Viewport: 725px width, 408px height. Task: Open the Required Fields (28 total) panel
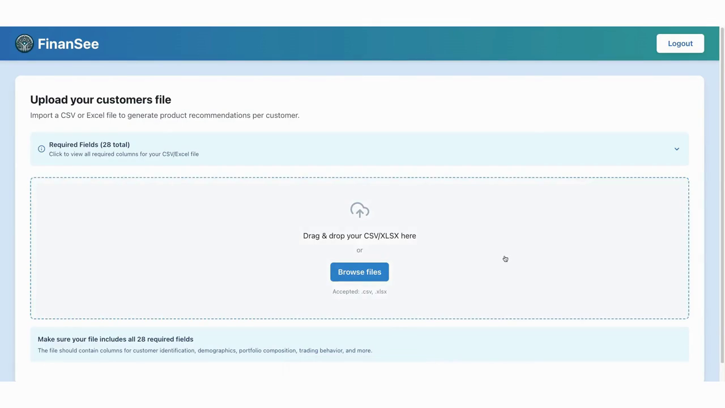pos(360,149)
